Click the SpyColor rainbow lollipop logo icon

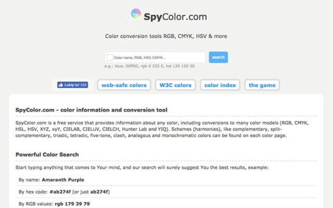tap(135, 16)
